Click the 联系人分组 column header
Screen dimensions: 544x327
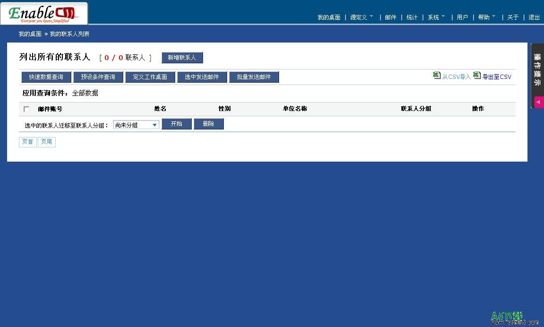click(416, 109)
